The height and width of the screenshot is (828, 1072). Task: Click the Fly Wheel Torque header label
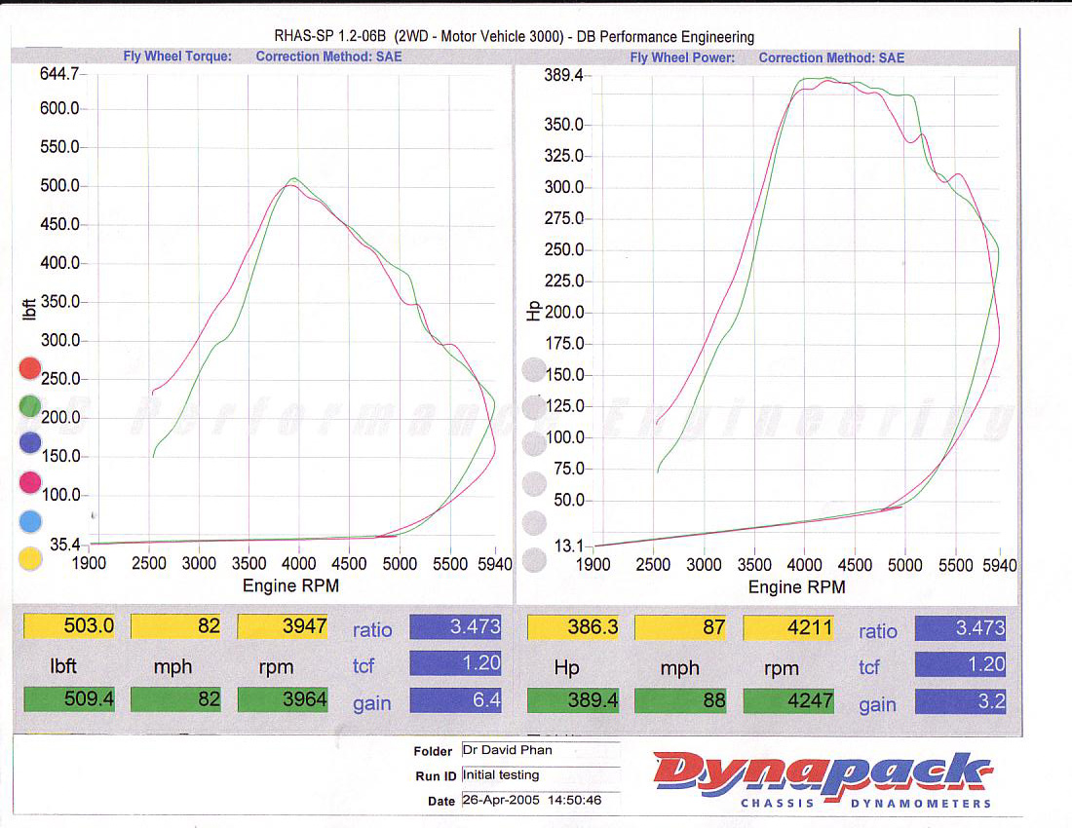177,56
